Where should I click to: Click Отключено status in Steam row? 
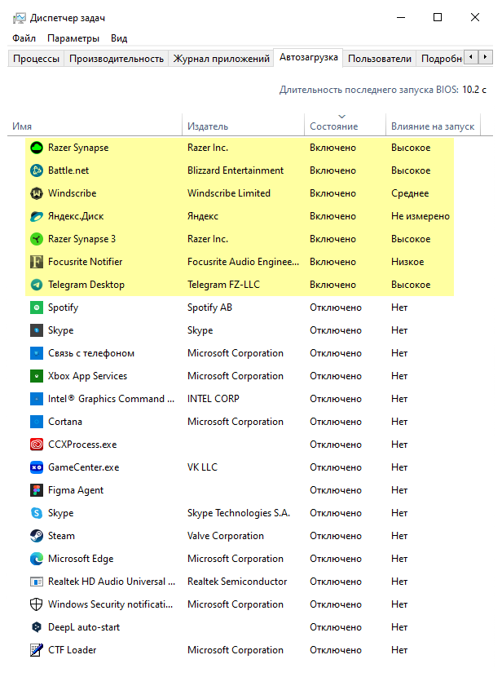336,536
